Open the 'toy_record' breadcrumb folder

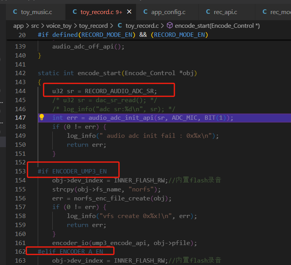coord(93,26)
